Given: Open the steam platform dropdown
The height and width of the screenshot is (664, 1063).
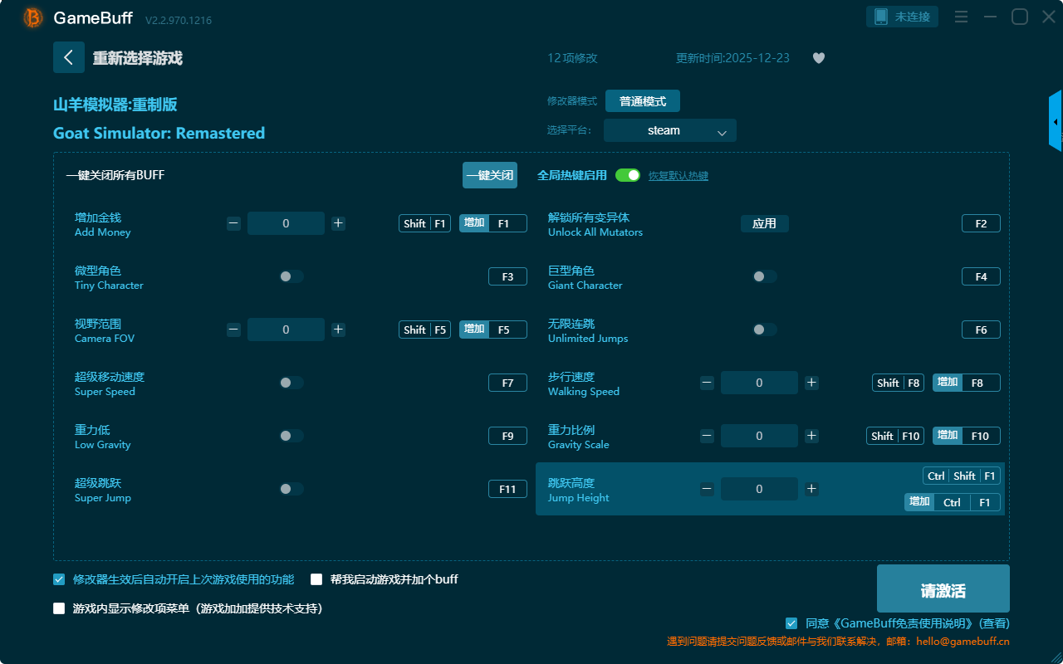Looking at the screenshot, I should (x=669, y=130).
